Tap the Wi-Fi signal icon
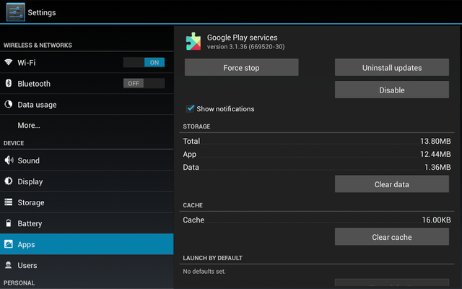462x289 pixels. (9, 63)
